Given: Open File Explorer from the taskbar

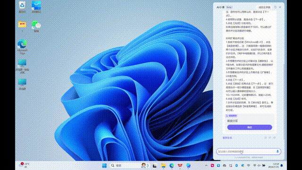Looking at the screenshot, I should click(x=163, y=166).
